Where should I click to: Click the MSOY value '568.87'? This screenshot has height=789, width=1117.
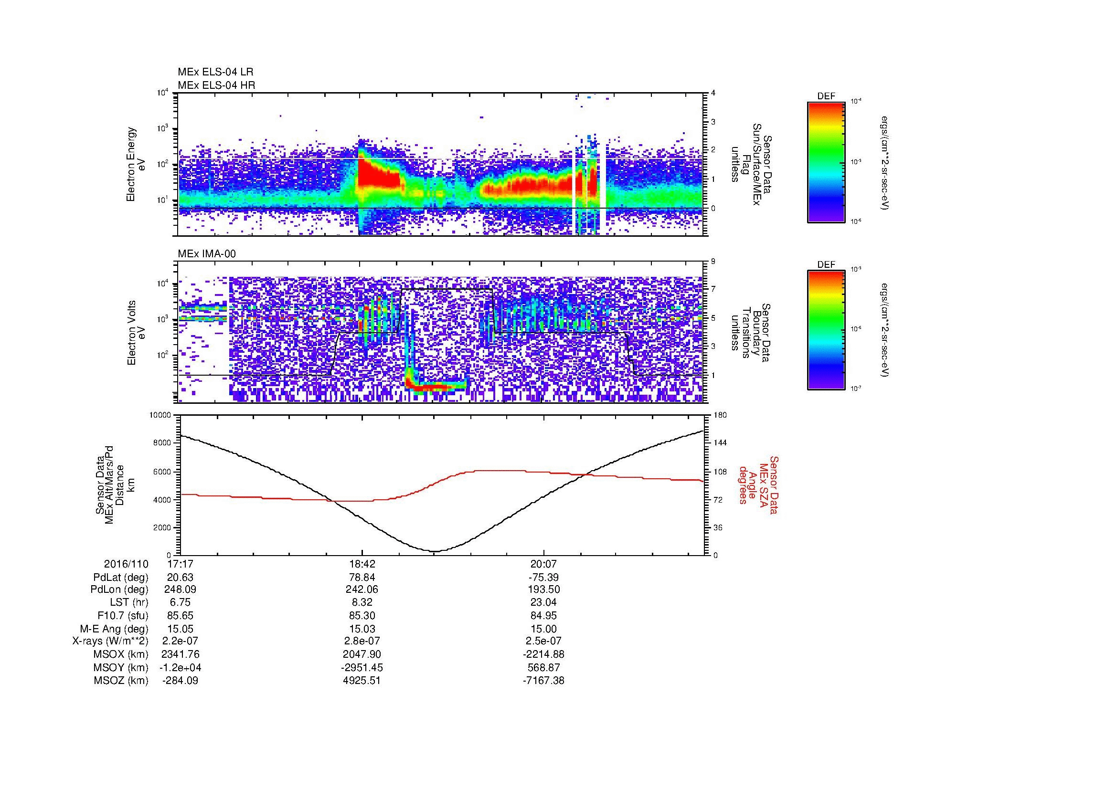coord(543,667)
